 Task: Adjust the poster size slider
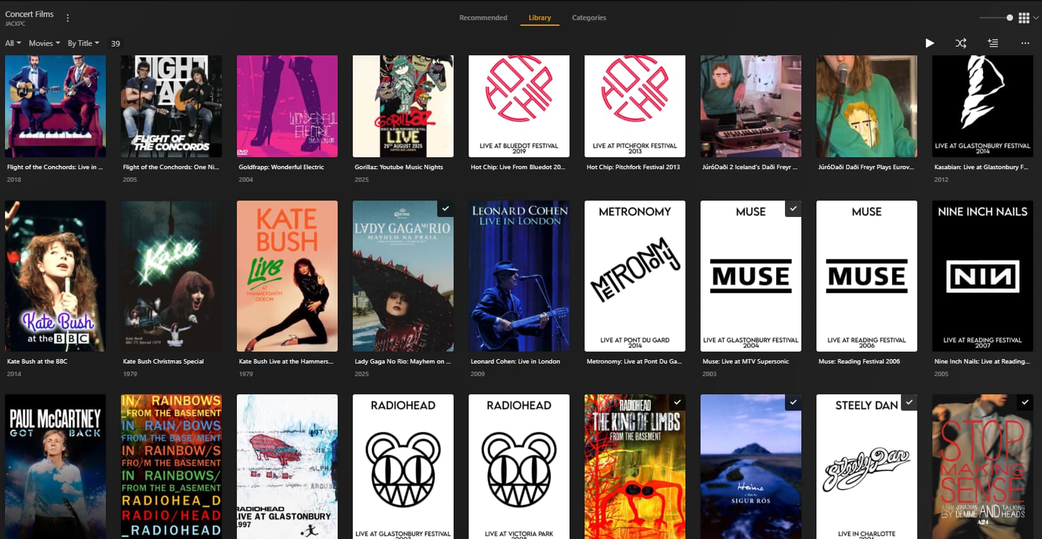[x=1009, y=18]
